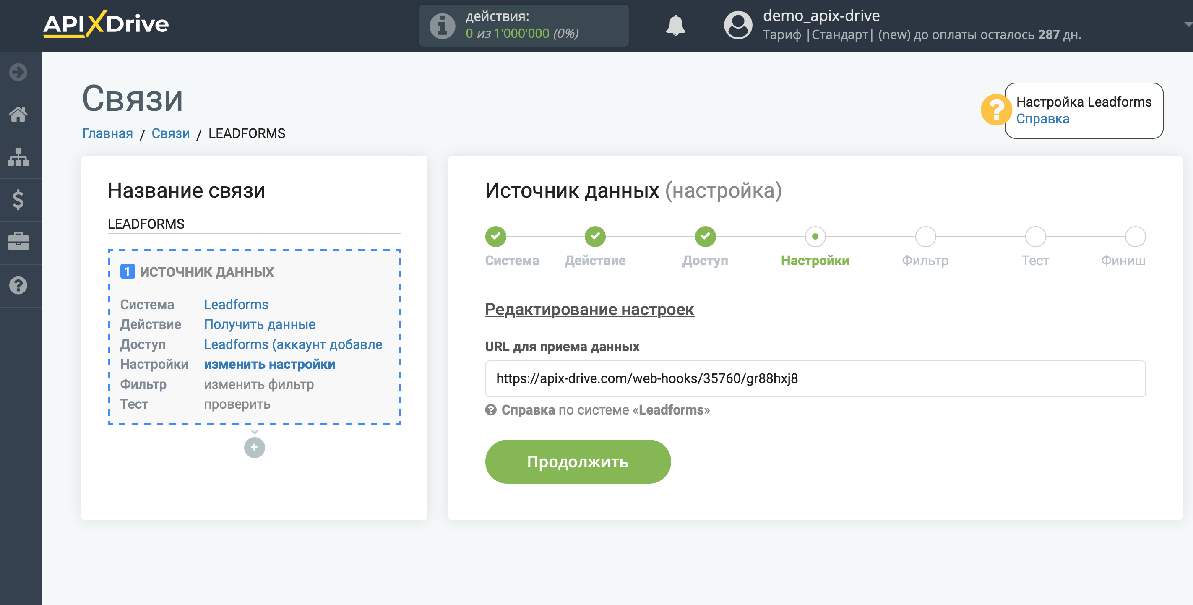Screen dimensions: 1193x605
Task: Open connections sitemap icon in sidebar
Action: coord(18,157)
